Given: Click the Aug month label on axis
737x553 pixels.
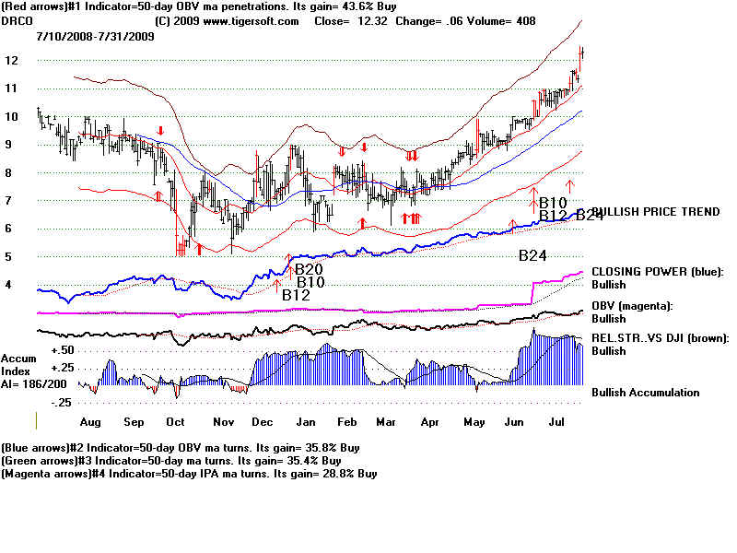Looking at the screenshot, I should [90, 422].
